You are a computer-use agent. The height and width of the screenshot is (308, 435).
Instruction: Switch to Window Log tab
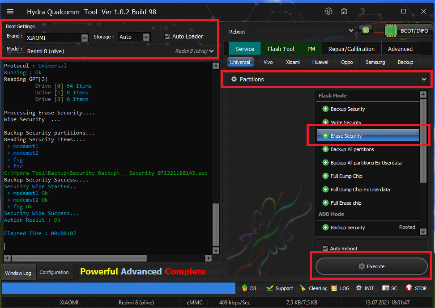(x=18, y=273)
